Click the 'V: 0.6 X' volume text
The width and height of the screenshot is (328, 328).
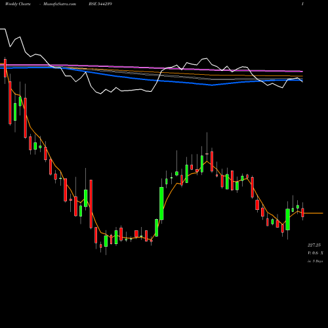click(316, 253)
